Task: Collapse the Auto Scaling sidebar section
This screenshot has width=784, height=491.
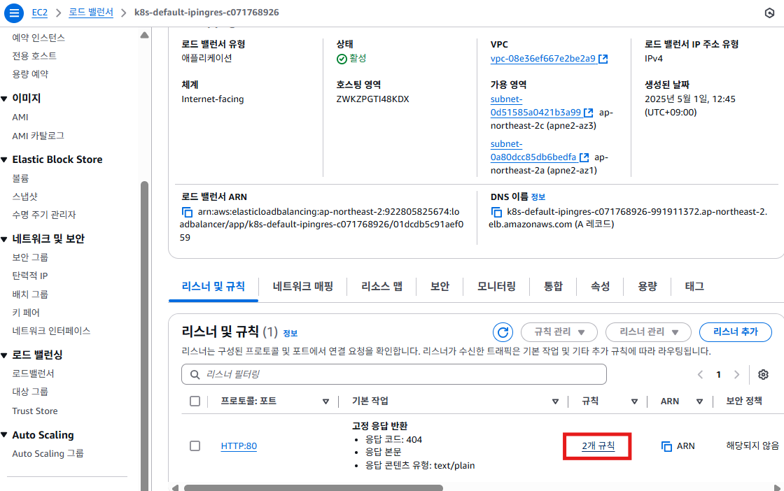Action: (4, 435)
